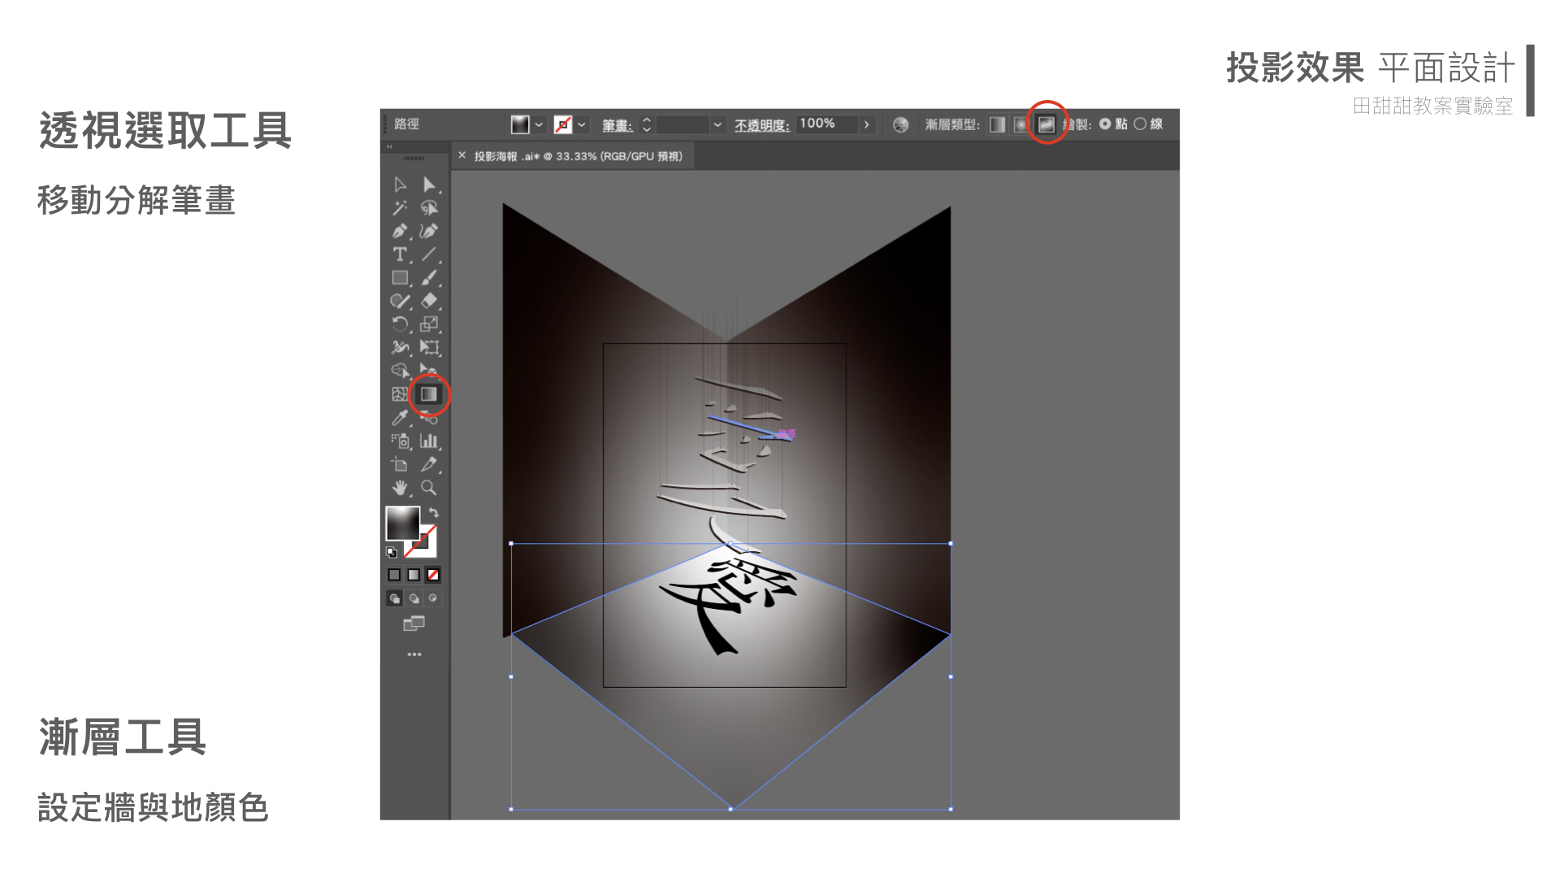Open the stroke color dropdown arrow
This screenshot has height=878, width=1560.
[x=582, y=124]
